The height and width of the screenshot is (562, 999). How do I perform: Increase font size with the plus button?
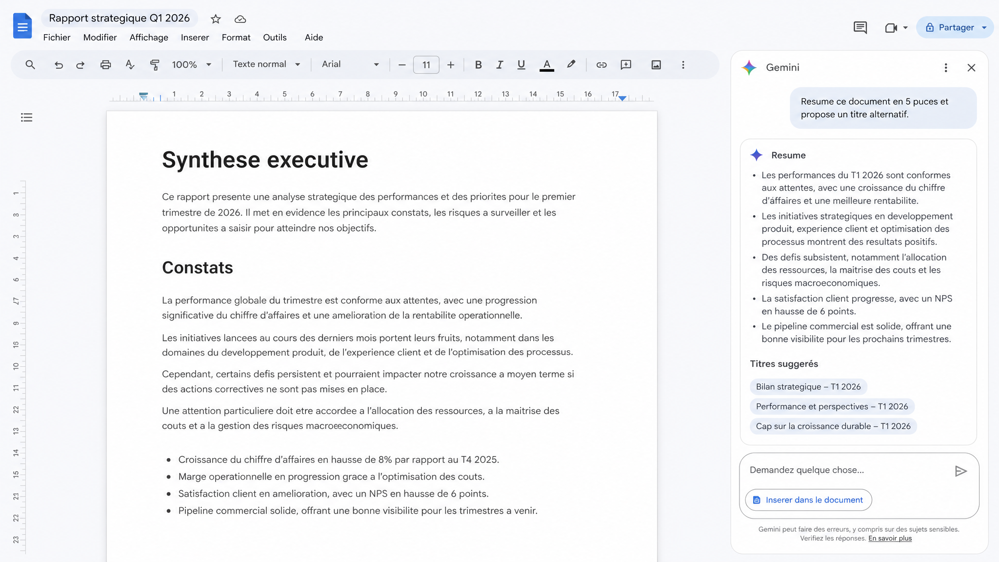451,64
